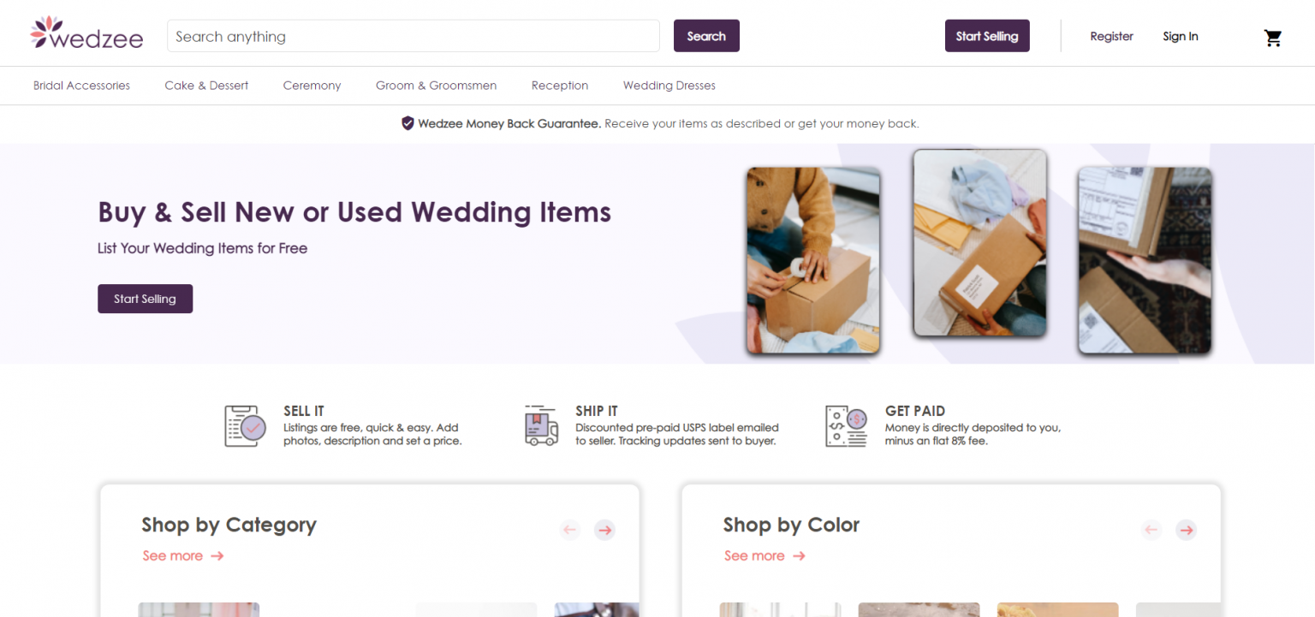The image size is (1315, 617).
Task: Go back with Shop by Category left arrow
Action: (570, 530)
